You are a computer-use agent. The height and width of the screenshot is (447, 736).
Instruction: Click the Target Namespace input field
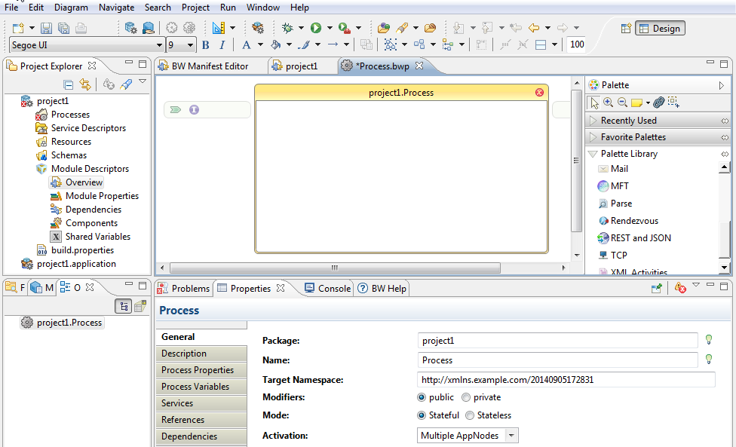click(566, 380)
